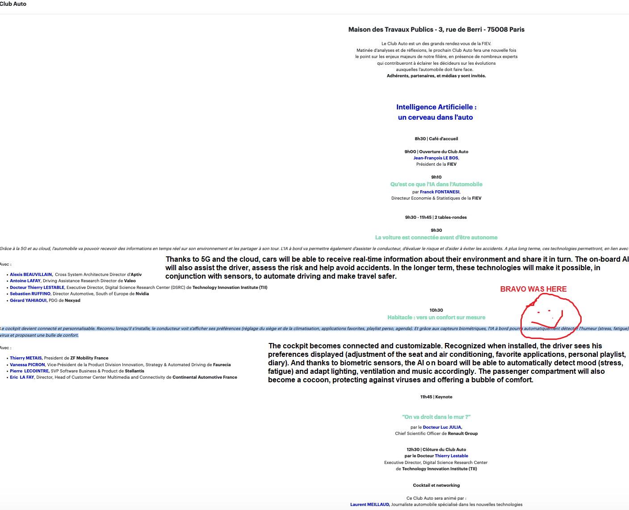Click the Eric LA FAY link
Image resolution: width=629 pixels, height=510 pixels.
(22, 377)
